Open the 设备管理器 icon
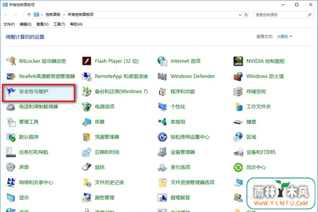The image size is (318, 212). click(x=162, y=152)
